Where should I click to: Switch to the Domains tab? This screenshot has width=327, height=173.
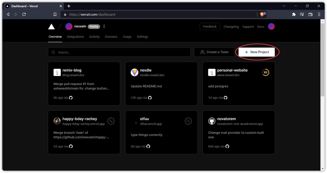click(111, 37)
